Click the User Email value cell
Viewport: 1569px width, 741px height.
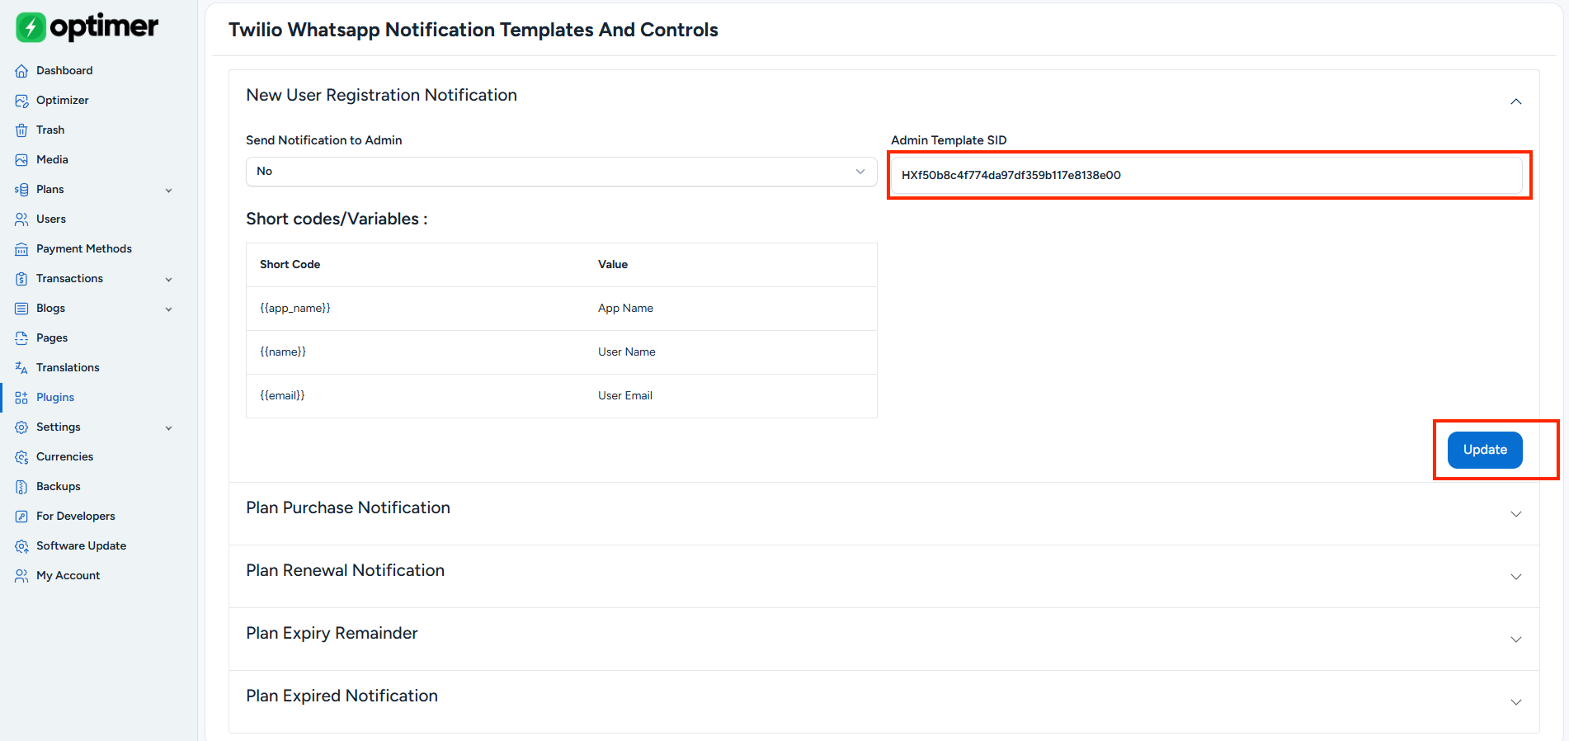pos(625,395)
